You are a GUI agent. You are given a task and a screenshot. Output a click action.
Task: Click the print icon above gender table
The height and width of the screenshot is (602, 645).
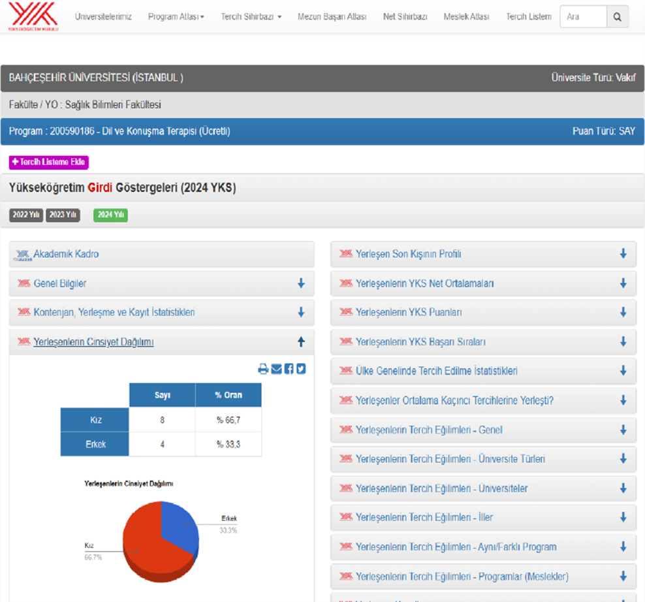pyautogui.click(x=263, y=369)
